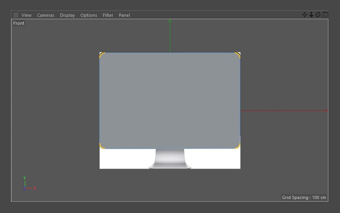
Task: Select the yellow top-left corner spline point
Action: [x=102, y=55]
